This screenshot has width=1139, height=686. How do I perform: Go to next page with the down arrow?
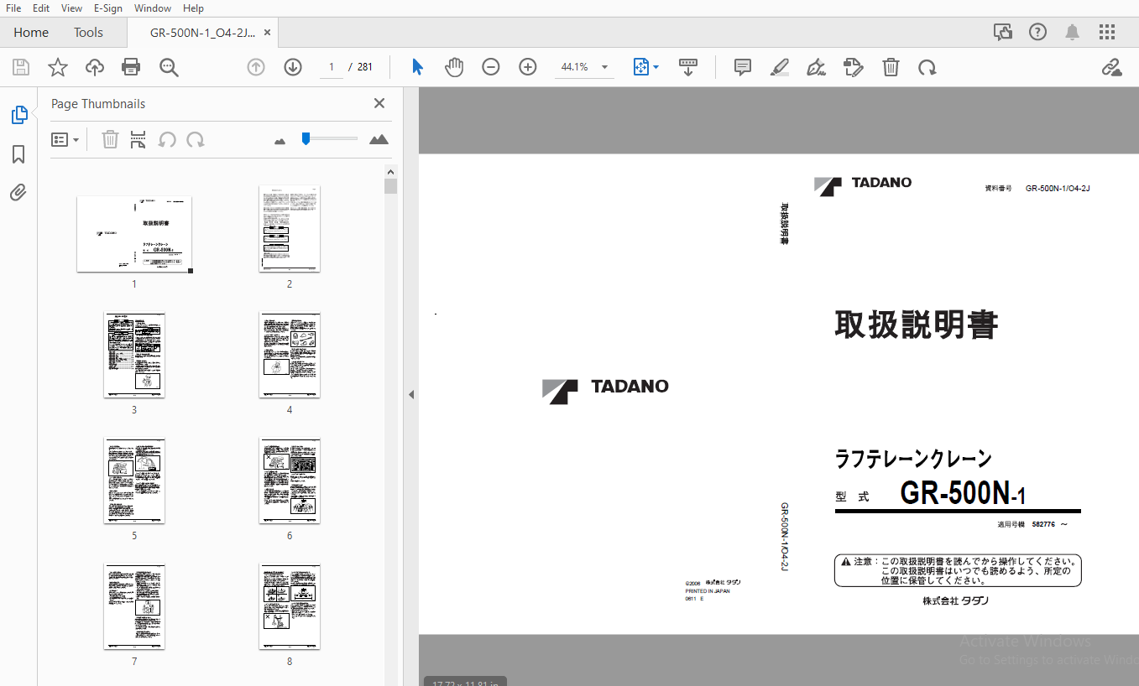[x=293, y=67]
